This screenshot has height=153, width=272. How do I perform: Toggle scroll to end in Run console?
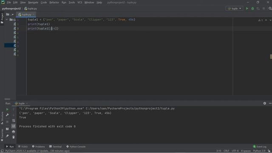(x=13, y=126)
